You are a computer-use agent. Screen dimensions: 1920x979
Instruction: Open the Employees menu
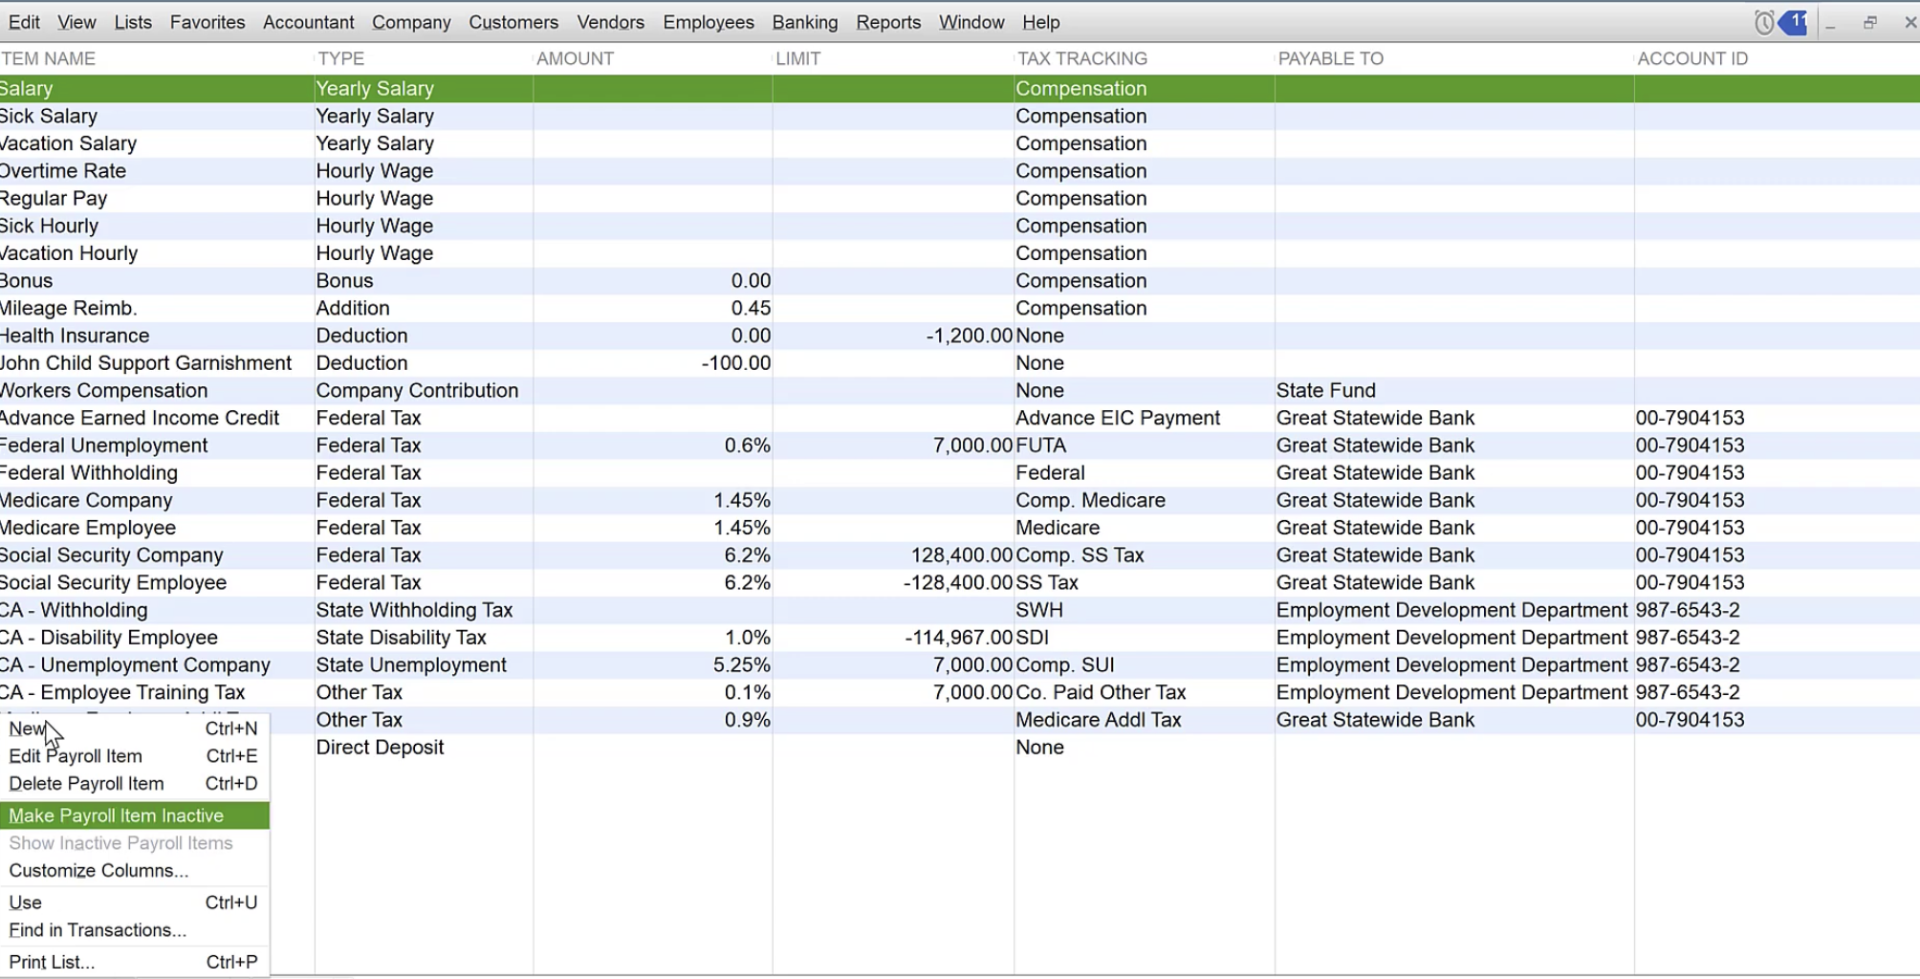tap(708, 22)
